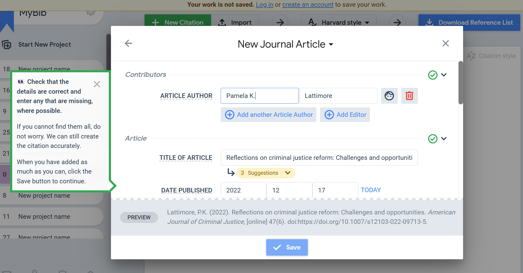Screen dimensions: 523x273
Task: Open the Log in link
Action: (x=264, y=5)
